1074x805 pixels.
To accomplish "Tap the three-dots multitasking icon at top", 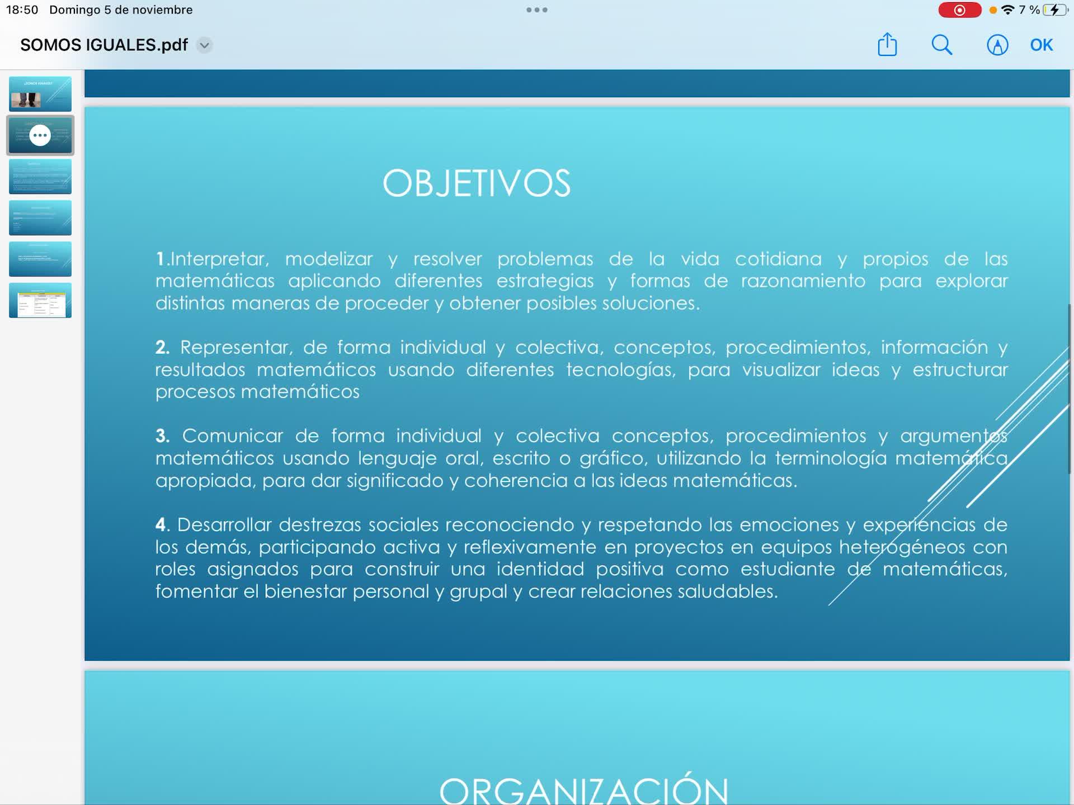I will click(536, 10).
